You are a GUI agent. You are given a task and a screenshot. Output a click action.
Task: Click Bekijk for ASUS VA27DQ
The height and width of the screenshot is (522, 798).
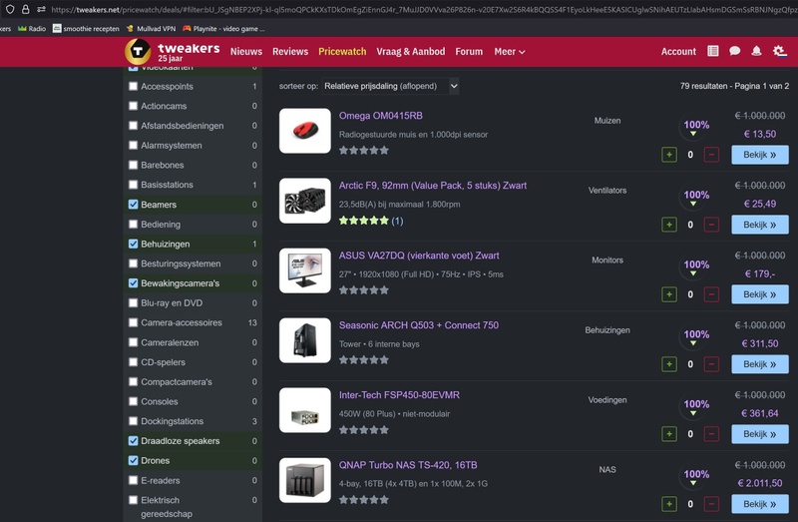coord(760,294)
